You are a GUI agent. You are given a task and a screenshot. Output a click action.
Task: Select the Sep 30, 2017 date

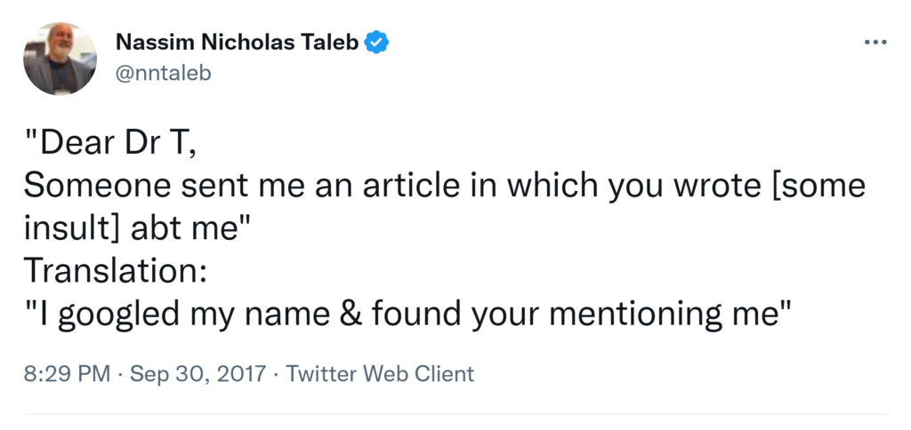tap(198, 374)
